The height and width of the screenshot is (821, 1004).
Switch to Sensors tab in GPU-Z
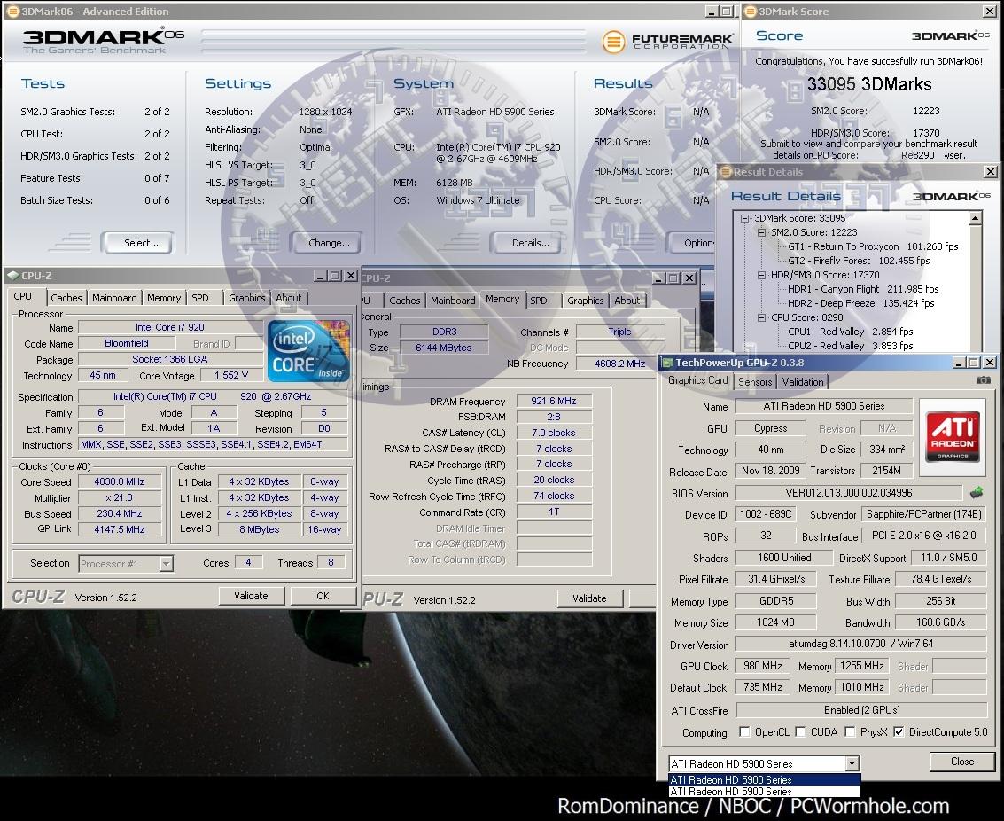tap(755, 381)
